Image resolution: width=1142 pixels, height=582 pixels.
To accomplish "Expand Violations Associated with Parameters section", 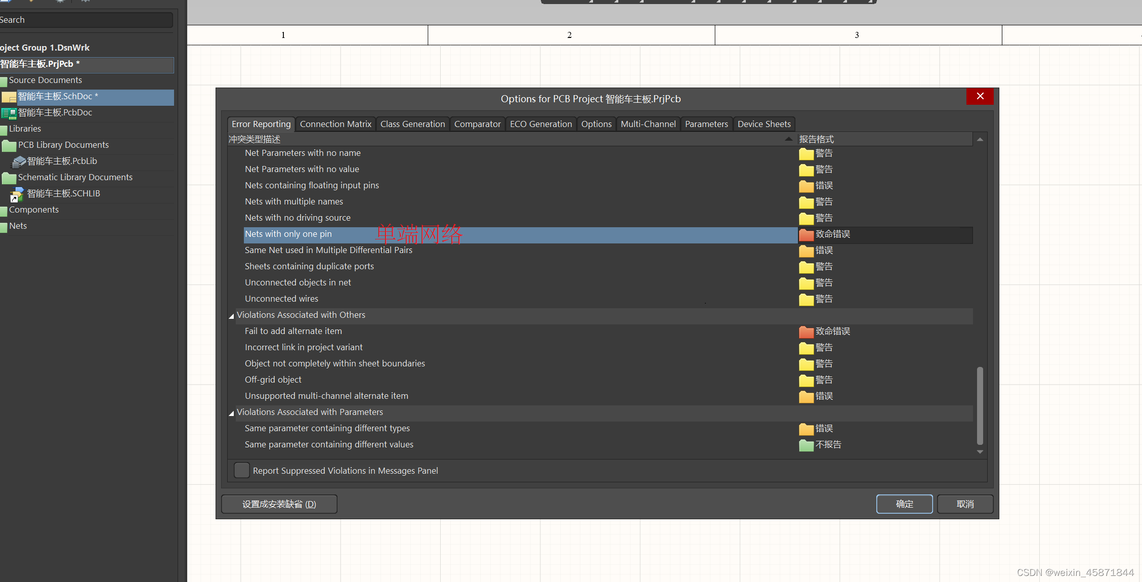I will click(x=231, y=411).
